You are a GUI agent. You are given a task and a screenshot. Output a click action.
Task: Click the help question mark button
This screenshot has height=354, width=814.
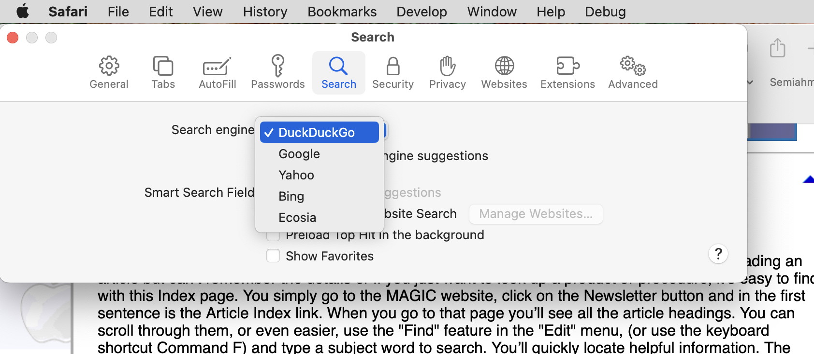tap(718, 254)
